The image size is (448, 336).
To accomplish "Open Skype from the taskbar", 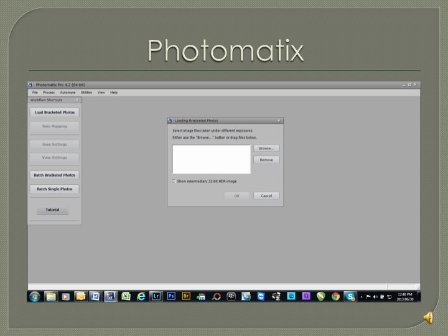I will 350,297.
